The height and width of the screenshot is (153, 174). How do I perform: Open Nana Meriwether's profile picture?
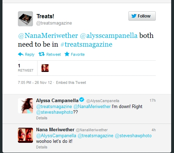[x=25, y=135]
